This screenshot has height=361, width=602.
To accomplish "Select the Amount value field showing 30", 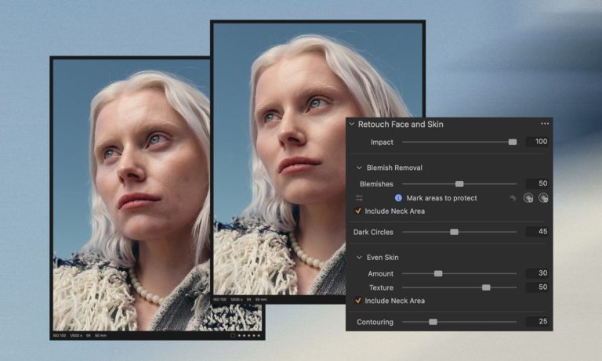I will tap(537, 273).
